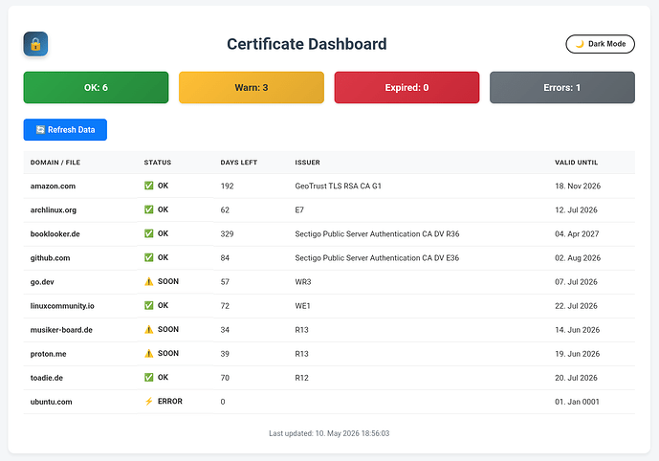659x461 pixels.
Task: Click issuer GeoTrust TLS RSA CA G1
Action: point(338,186)
